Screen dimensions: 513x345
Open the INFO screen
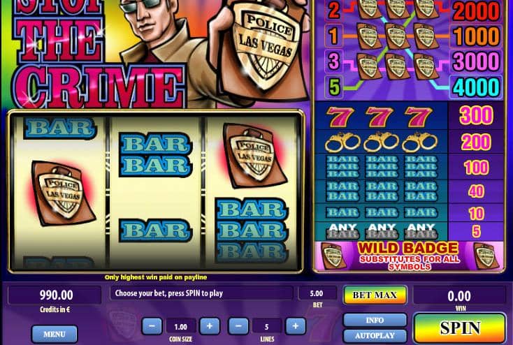375,320
